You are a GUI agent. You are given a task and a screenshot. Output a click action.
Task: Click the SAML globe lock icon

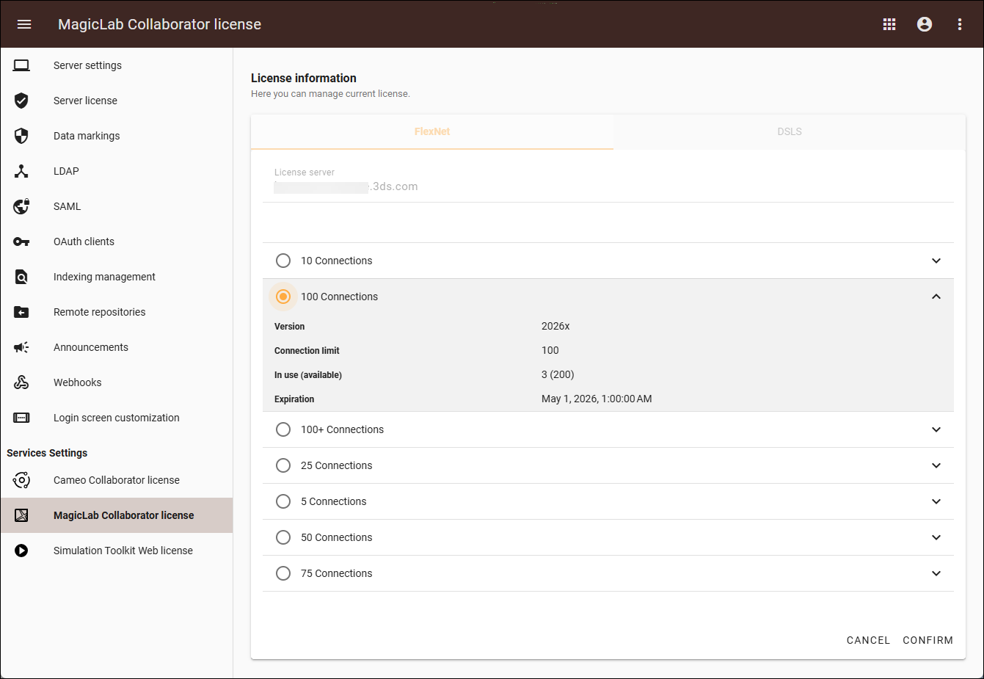(x=21, y=206)
